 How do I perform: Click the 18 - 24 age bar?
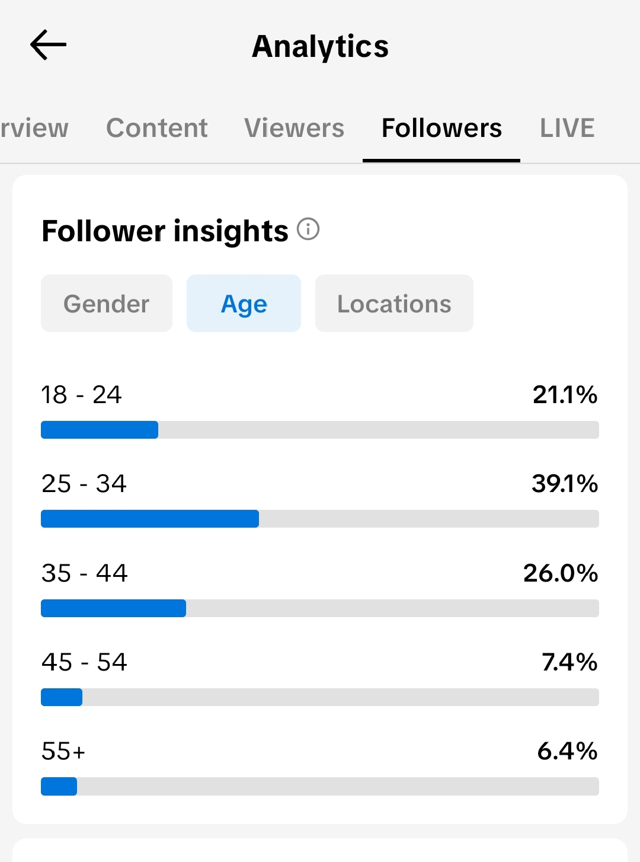pyautogui.click(x=320, y=430)
